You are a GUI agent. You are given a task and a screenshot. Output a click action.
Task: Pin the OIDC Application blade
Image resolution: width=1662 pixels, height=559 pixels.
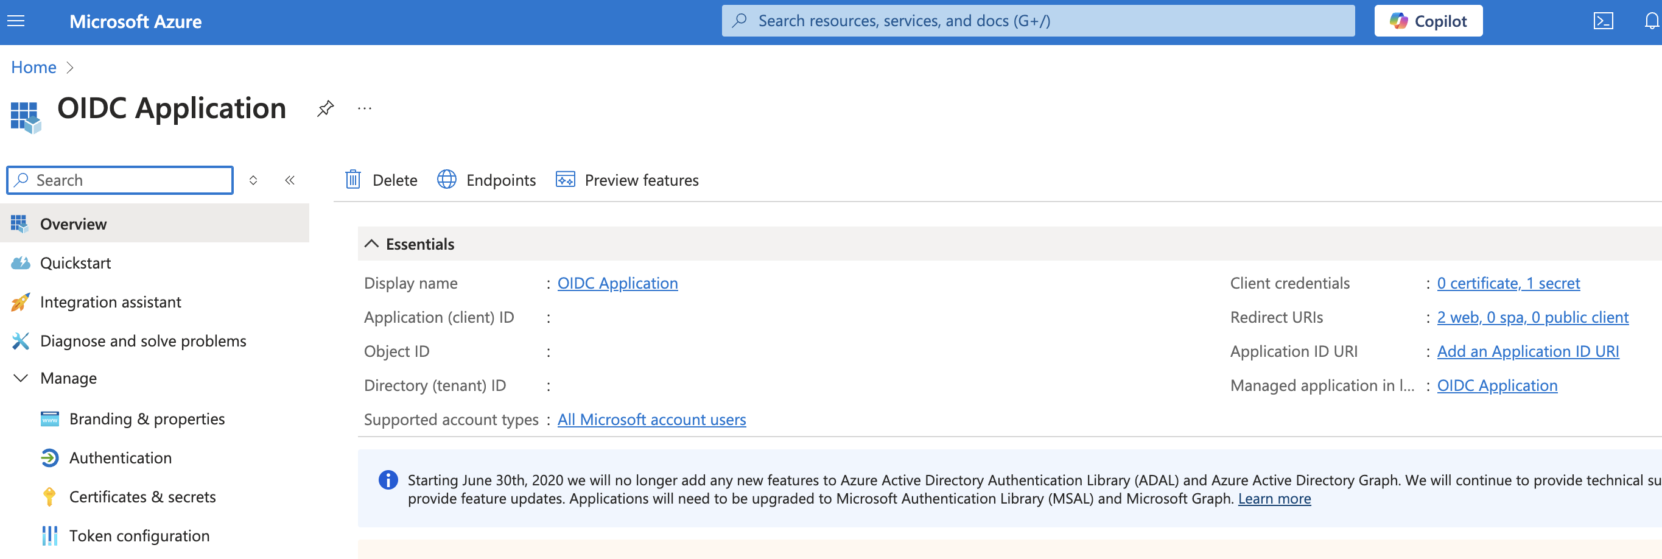tap(325, 108)
